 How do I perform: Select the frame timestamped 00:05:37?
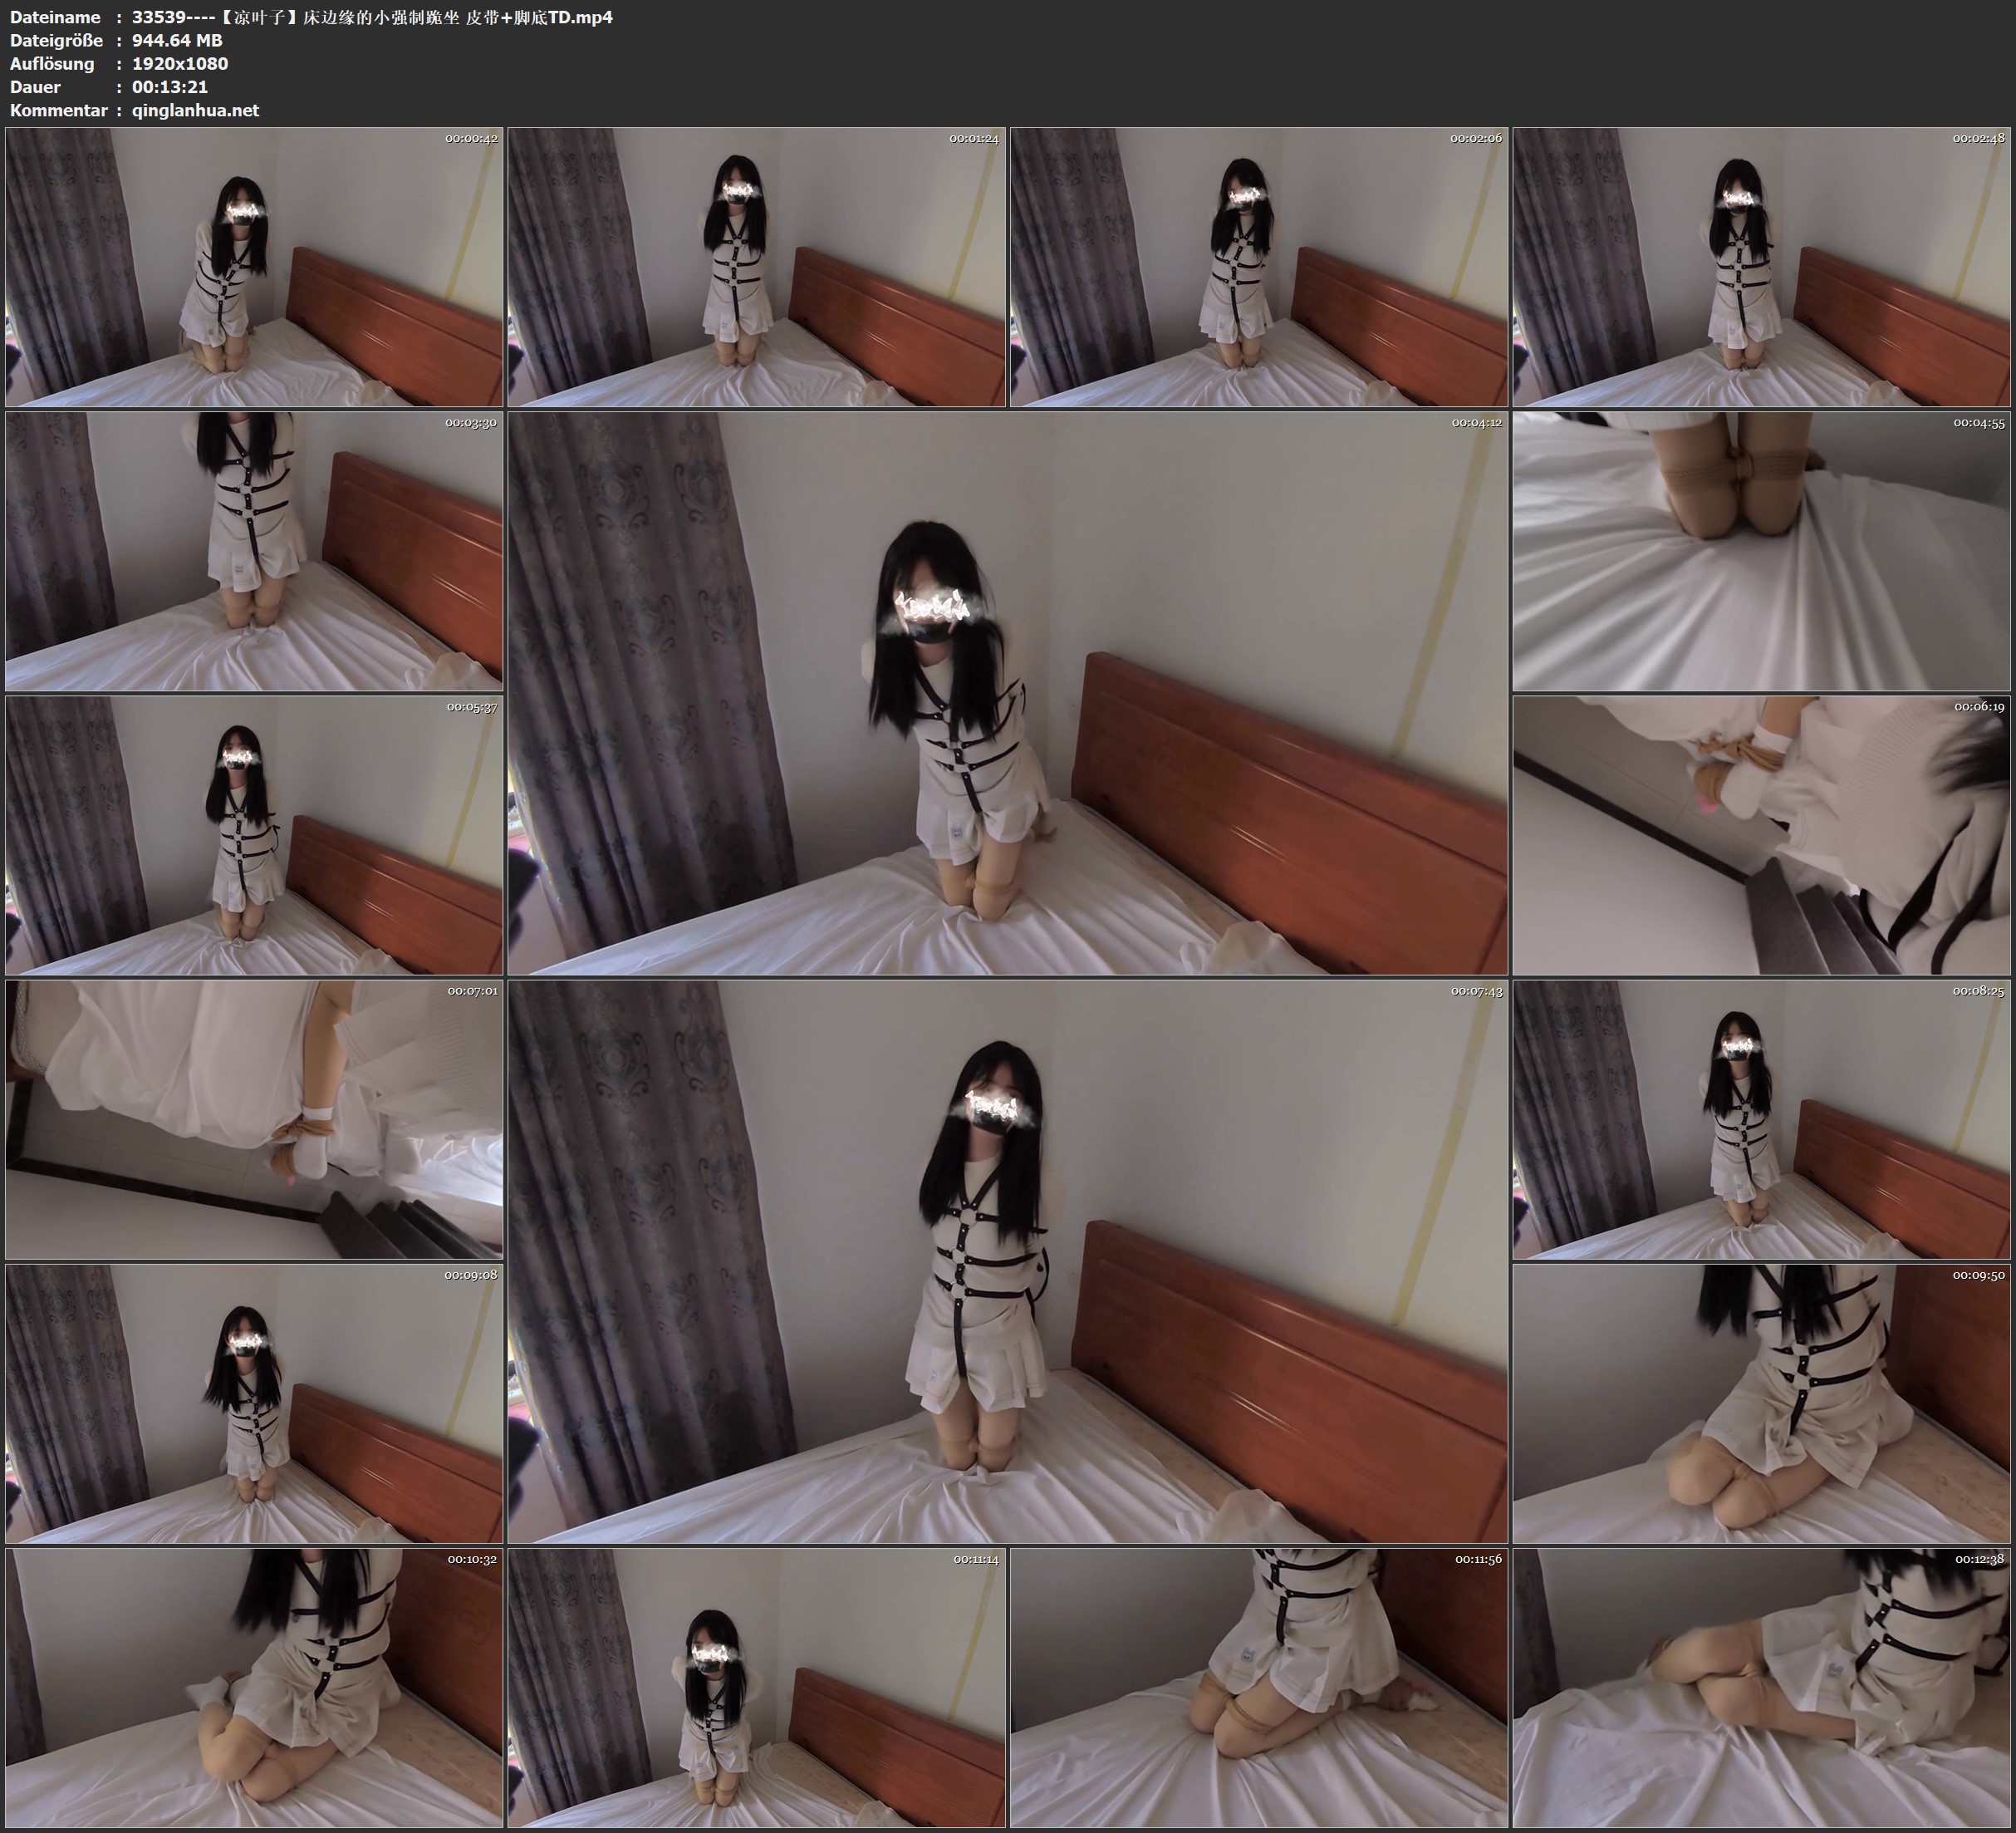[254, 834]
